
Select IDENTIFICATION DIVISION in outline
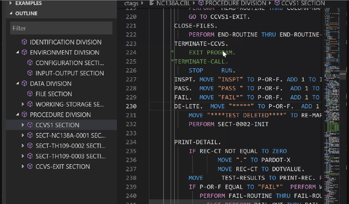(65, 42)
